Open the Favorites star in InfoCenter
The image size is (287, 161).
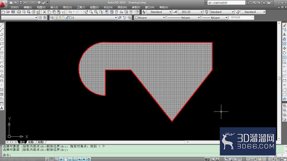264,3
